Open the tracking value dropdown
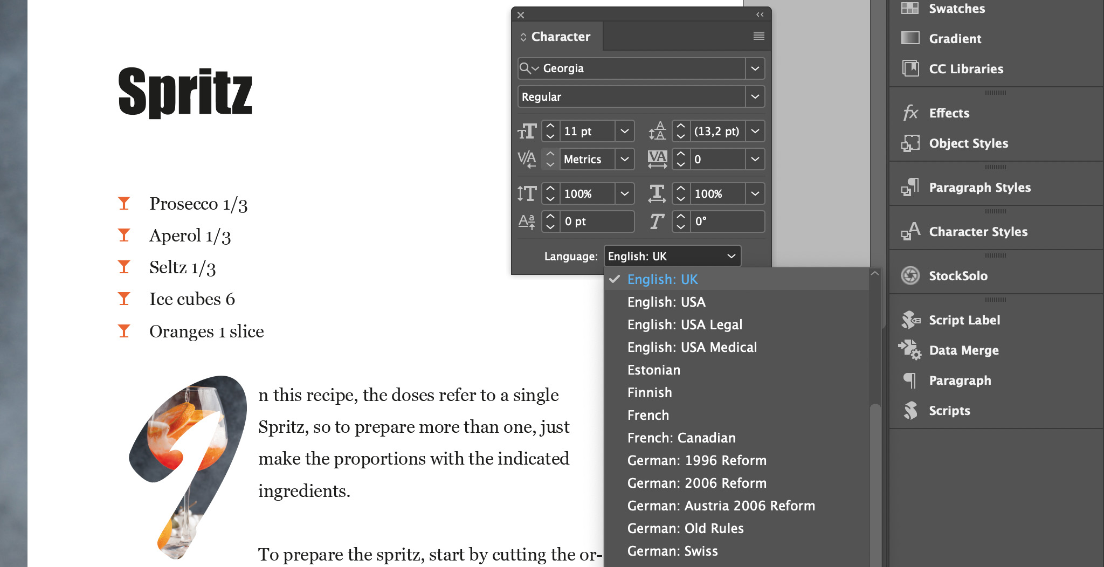Viewport: 1104px width, 567px height. 755,159
